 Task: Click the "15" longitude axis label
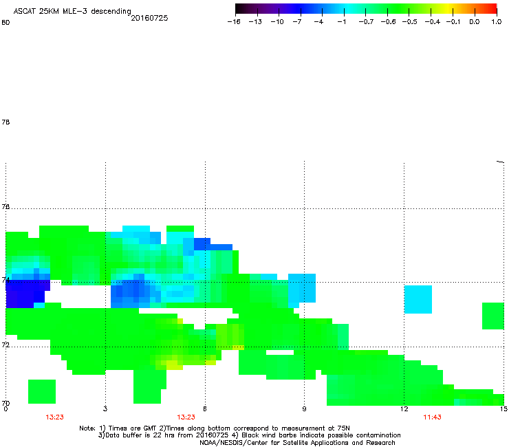click(x=503, y=409)
